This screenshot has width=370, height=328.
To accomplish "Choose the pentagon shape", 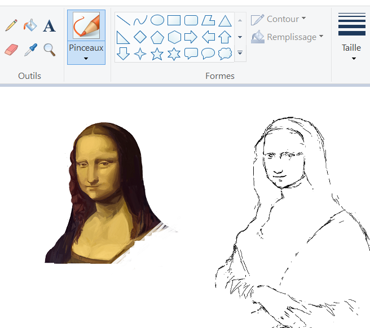I will pyautogui.click(x=157, y=37).
